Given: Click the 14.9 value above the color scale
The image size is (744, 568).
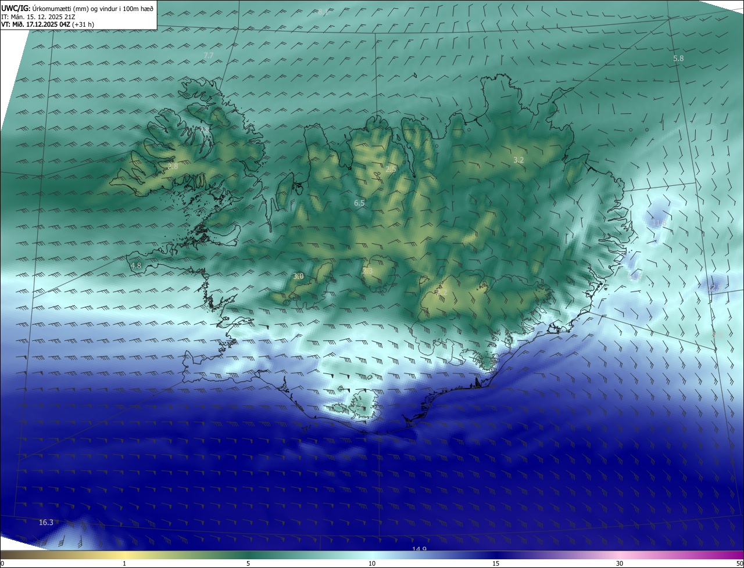Looking at the screenshot, I should [419, 549].
